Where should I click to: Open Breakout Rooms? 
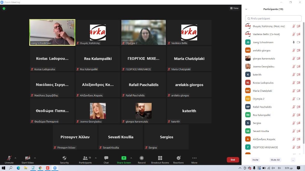[x=160, y=160]
